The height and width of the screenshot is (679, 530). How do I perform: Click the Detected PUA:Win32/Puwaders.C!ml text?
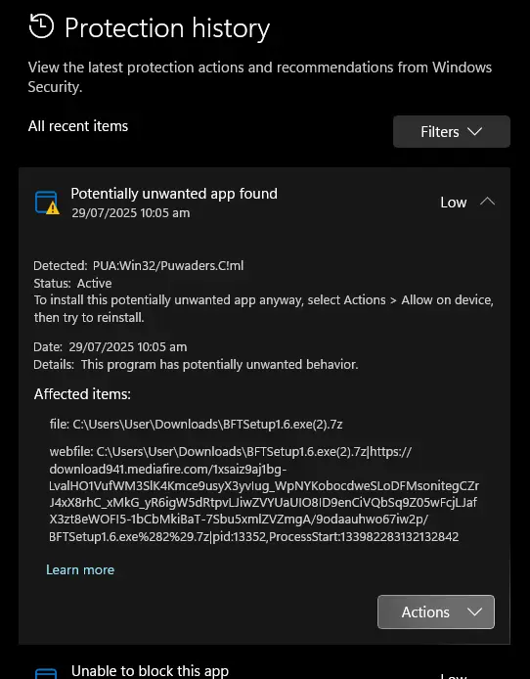tap(139, 265)
